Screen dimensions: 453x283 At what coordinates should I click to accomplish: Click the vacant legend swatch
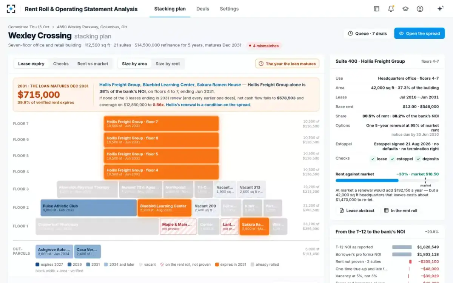140,265
